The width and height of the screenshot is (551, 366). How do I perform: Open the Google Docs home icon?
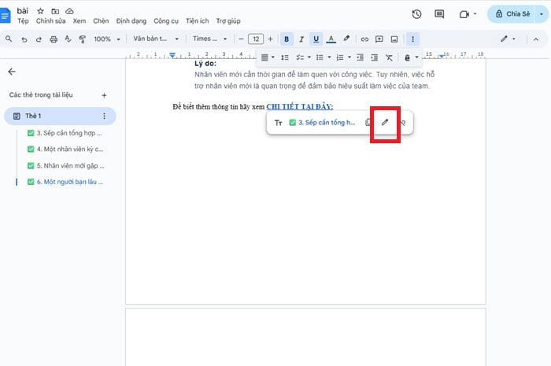point(5,16)
